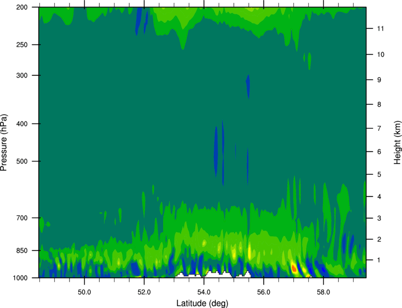Click the 300 pressure tick label
The width and height of the screenshot is (402, 308).
tap(22, 75)
